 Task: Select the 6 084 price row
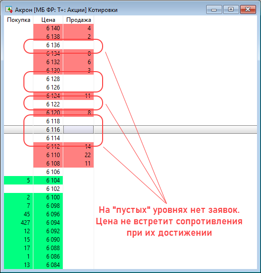48,265
